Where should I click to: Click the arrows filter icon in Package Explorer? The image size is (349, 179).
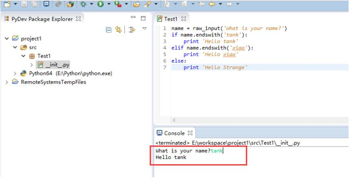pos(132,29)
